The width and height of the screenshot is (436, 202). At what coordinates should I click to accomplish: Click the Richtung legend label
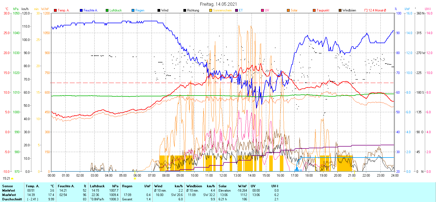coord(193,10)
